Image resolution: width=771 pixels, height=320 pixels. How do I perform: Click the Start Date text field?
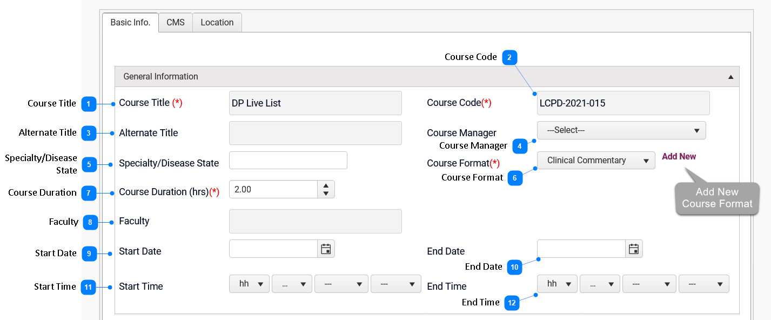pyautogui.click(x=273, y=249)
